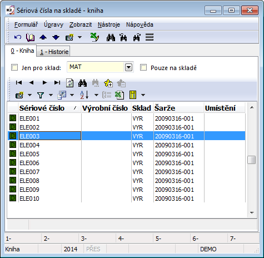The height and width of the screenshot is (258, 264).
Task: Click the third binoculars icon in top toolbar
Action: click(137, 37)
